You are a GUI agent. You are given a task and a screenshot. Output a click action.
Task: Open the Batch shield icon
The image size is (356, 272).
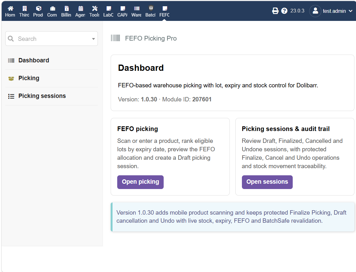pos(151,8)
